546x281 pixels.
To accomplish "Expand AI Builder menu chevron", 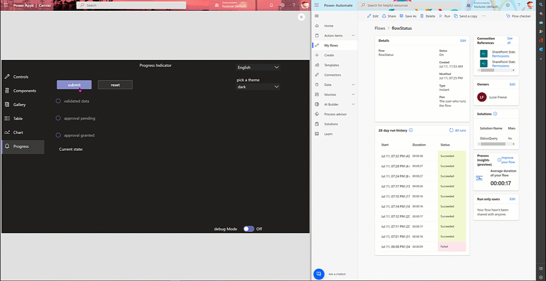I will (353, 104).
